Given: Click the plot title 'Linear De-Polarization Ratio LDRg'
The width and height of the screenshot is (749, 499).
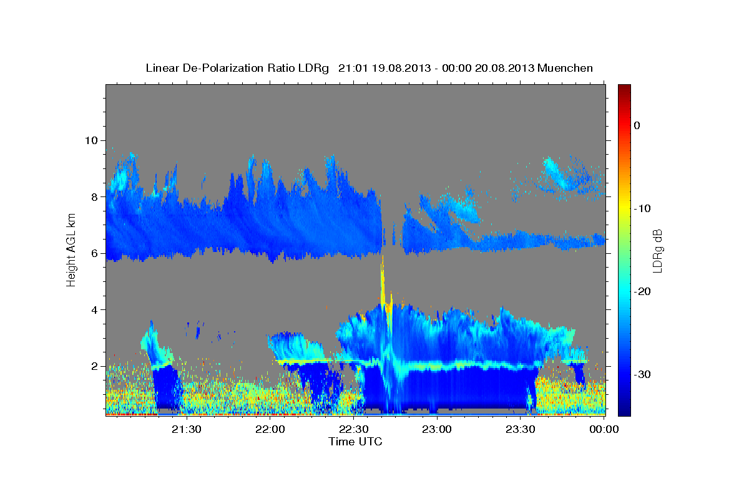Looking at the screenshot, I should coord(237,68).
